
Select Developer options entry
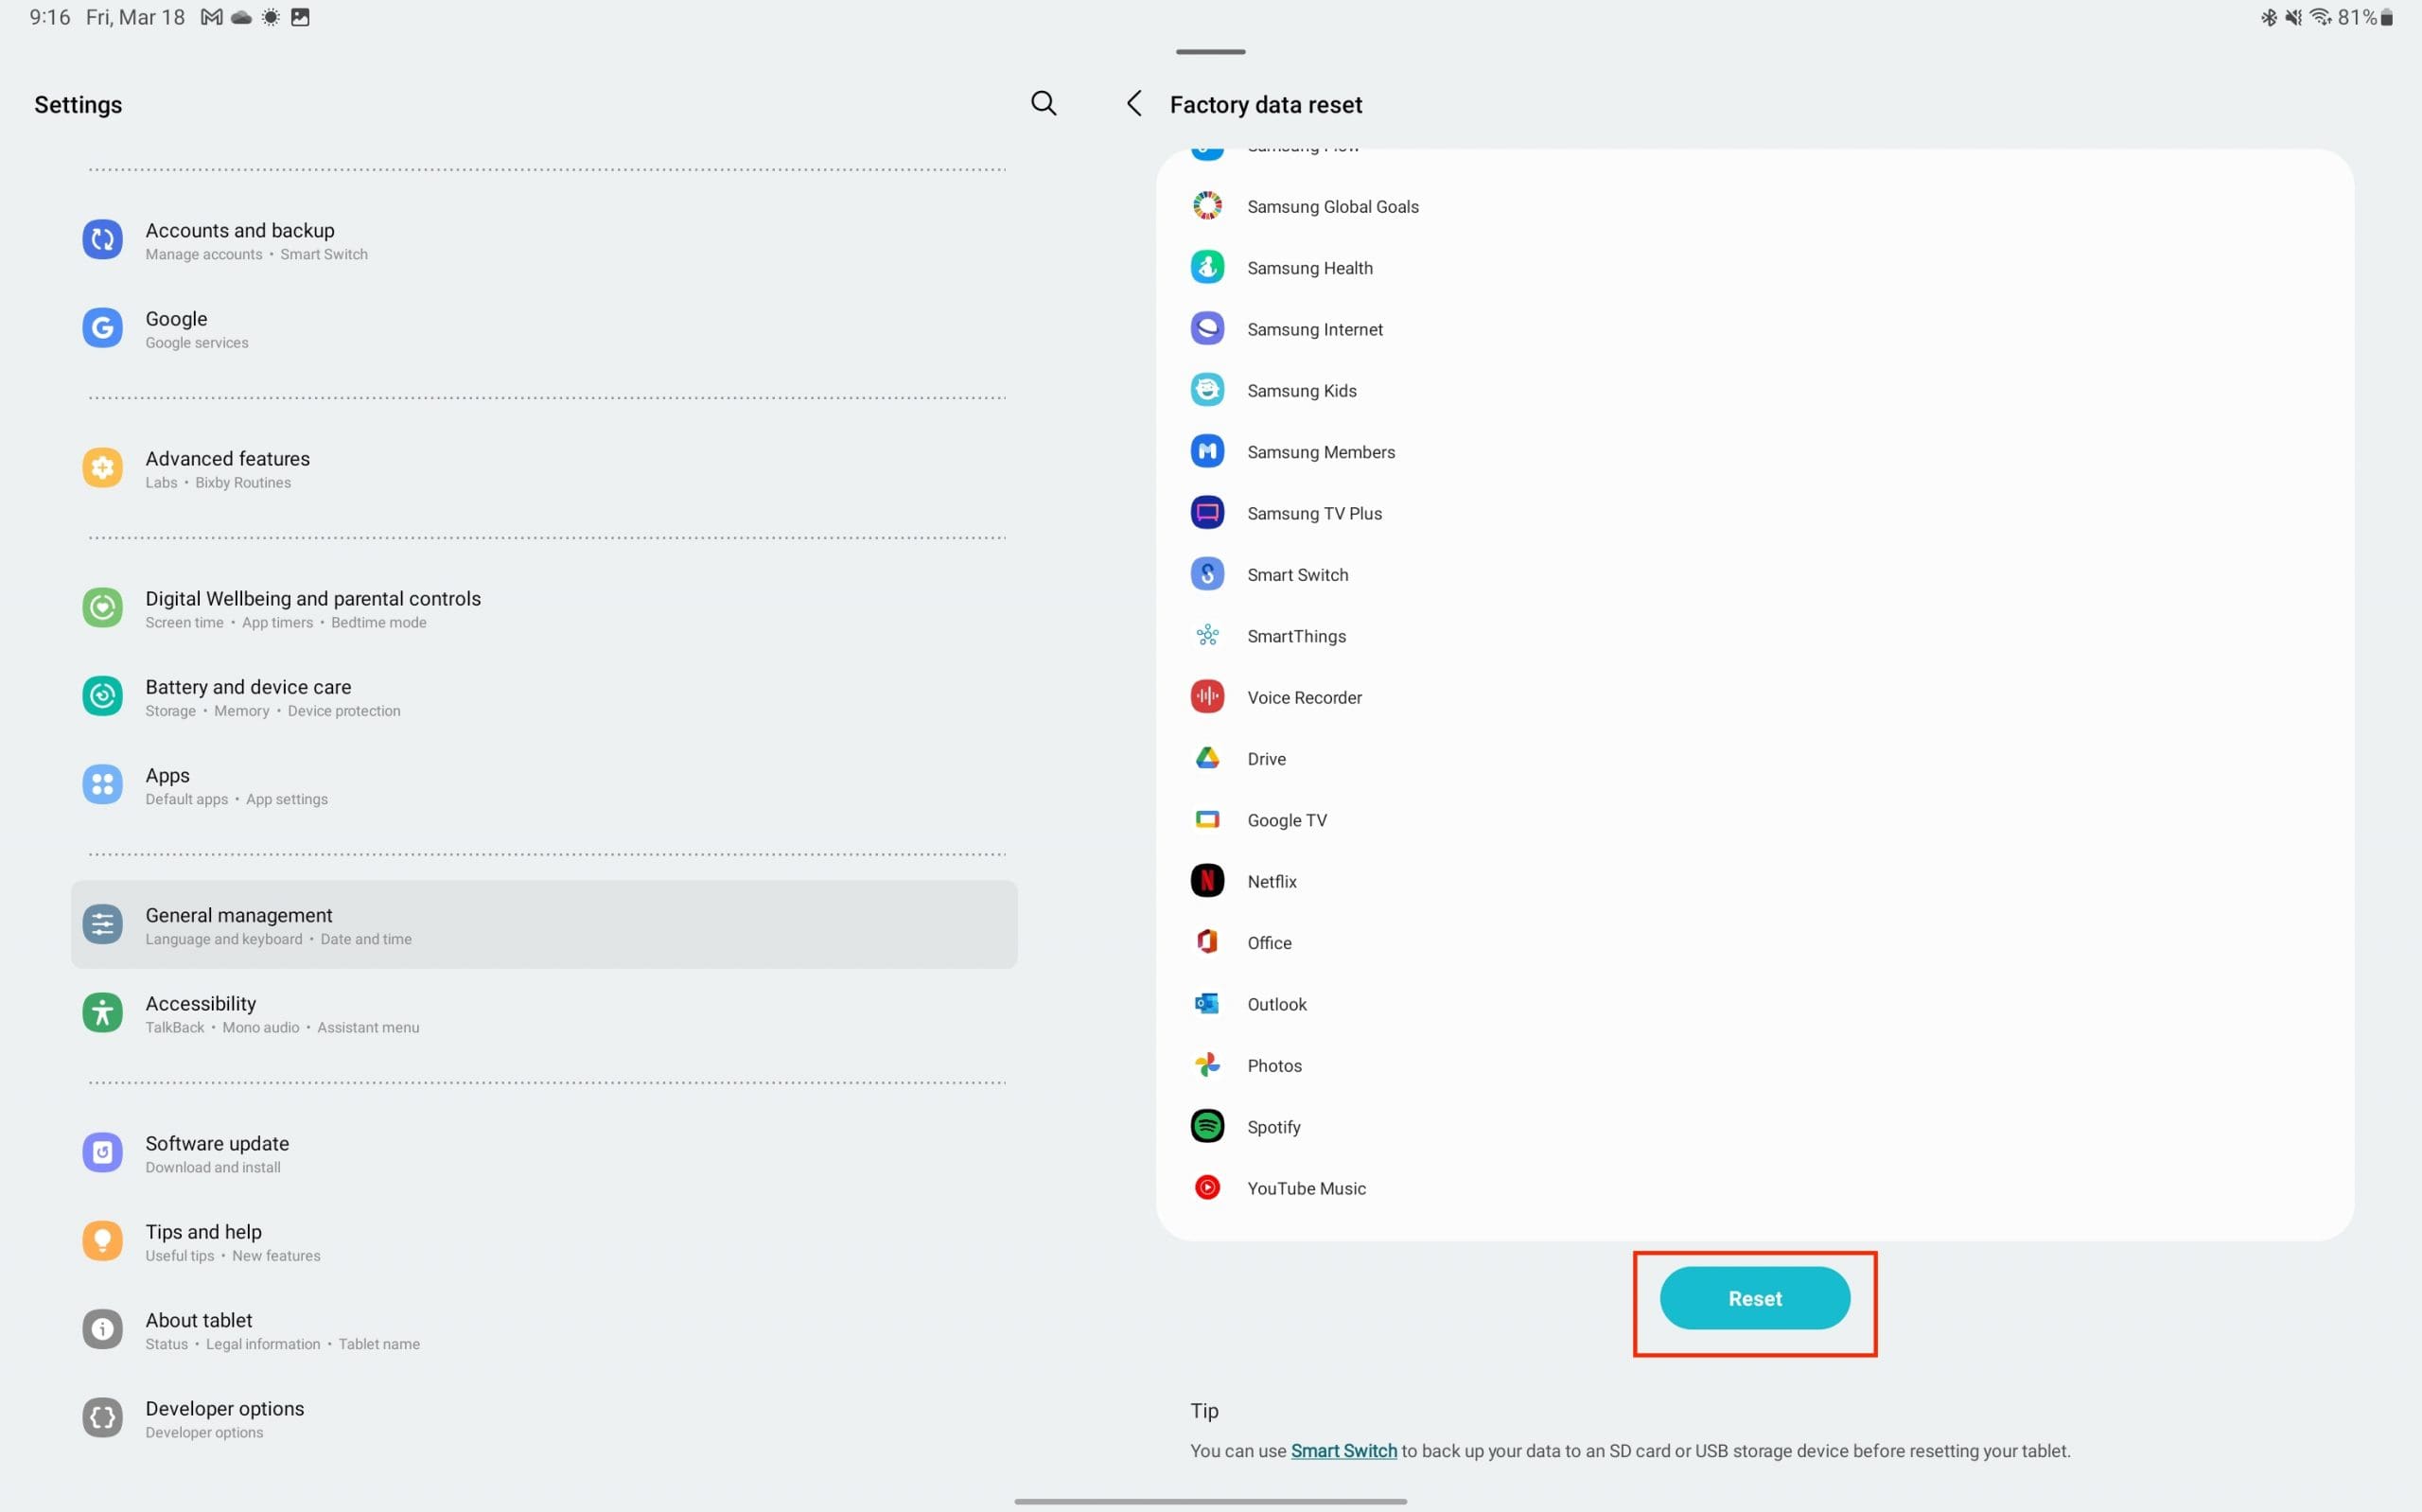225,1417
